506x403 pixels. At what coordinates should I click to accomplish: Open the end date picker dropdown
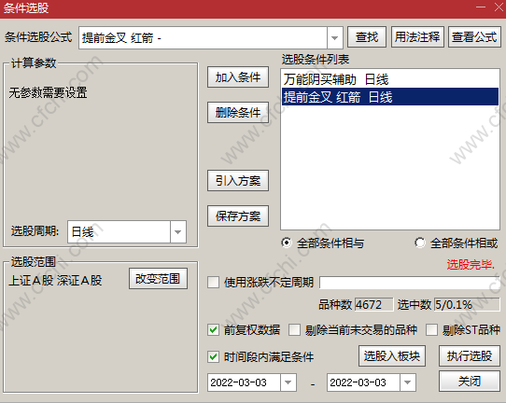click(x=408, y=382)
